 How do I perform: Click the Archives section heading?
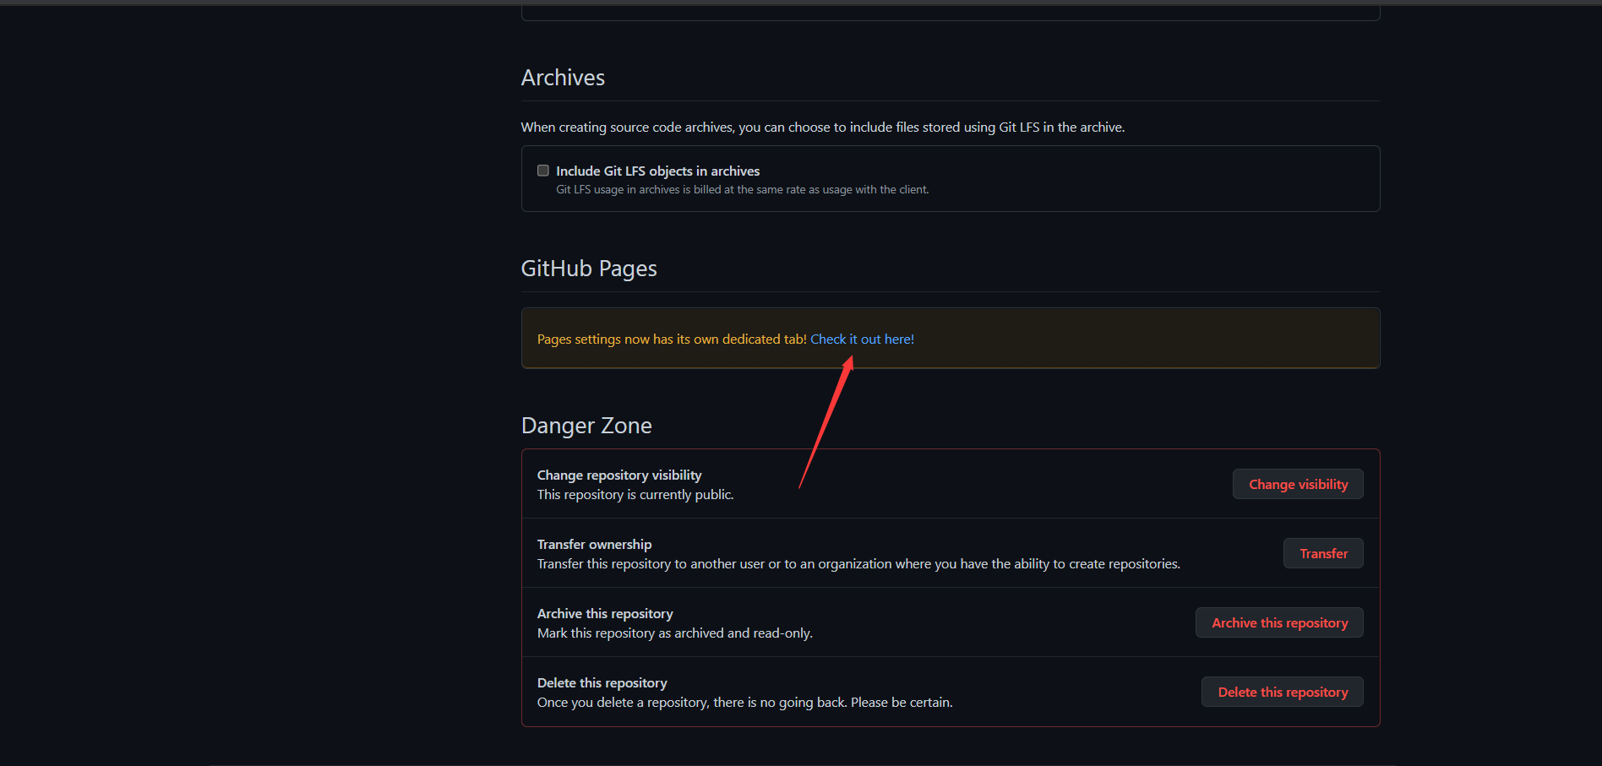tap(563, 78)
